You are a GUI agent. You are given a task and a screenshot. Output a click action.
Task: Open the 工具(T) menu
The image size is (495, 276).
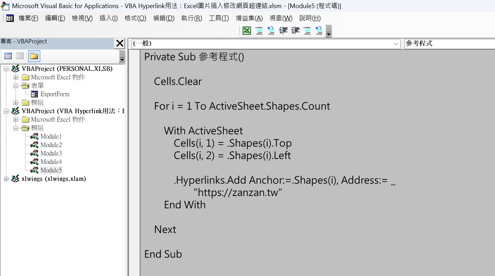(219, 18)
